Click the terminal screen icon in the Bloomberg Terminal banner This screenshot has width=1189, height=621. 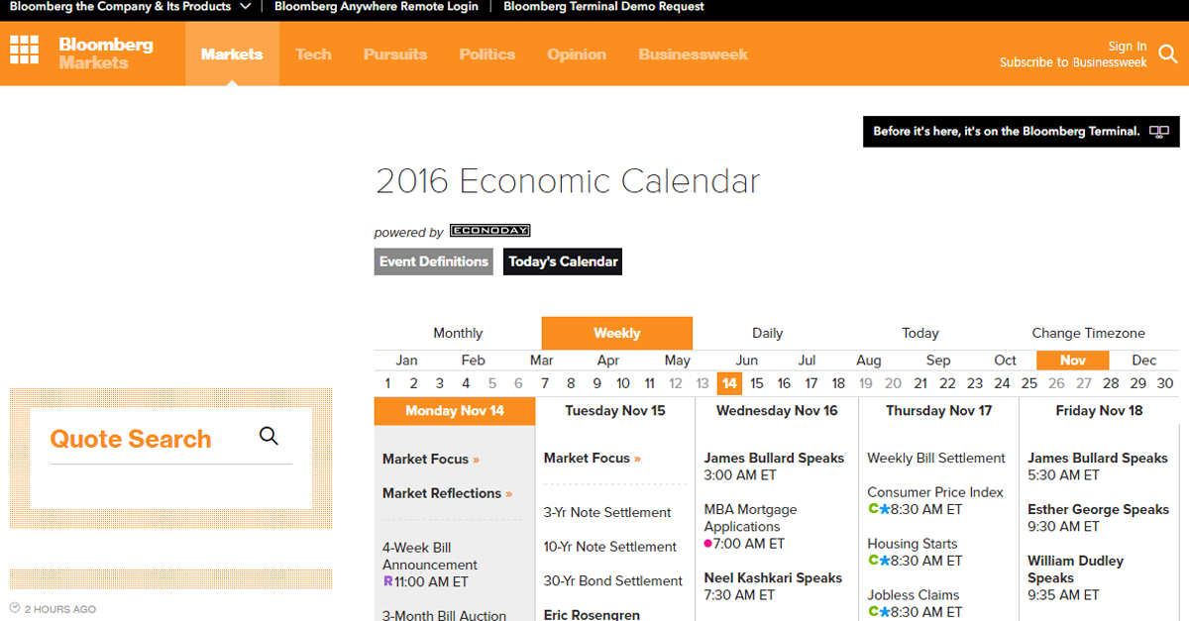1159,131
